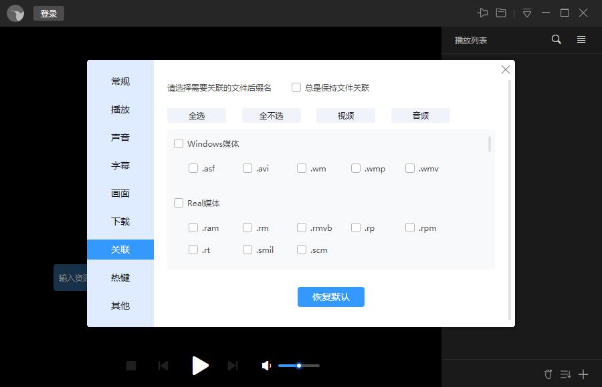Enable 总是保持文件关联 option
The width and height of the screenshot is (602, 387).
296,87
